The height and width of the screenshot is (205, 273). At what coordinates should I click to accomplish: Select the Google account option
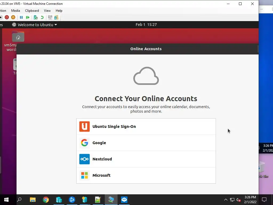tap(146, 143)
